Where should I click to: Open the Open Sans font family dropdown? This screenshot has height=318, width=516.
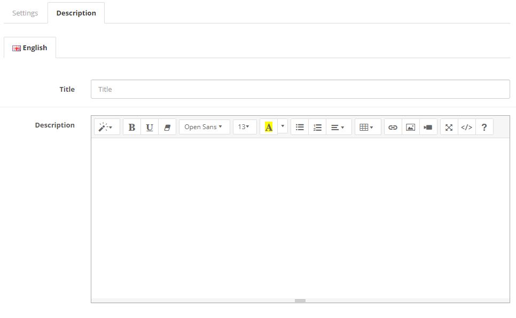204,126
